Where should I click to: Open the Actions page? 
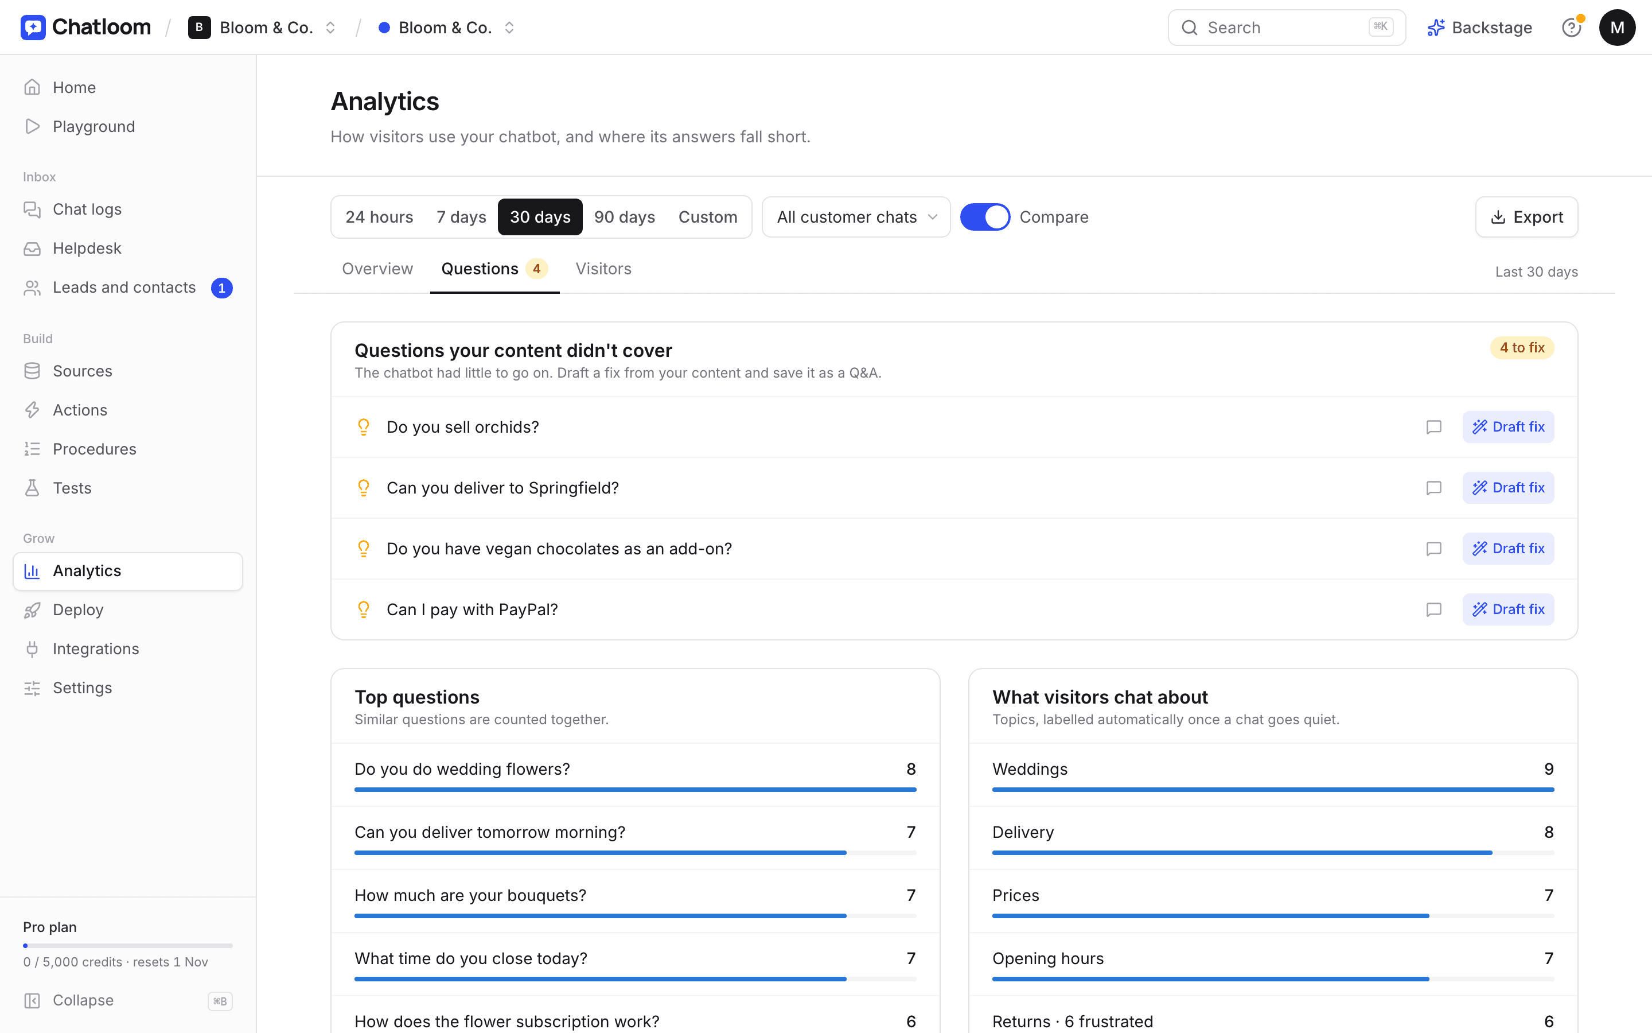click(128, 410)
